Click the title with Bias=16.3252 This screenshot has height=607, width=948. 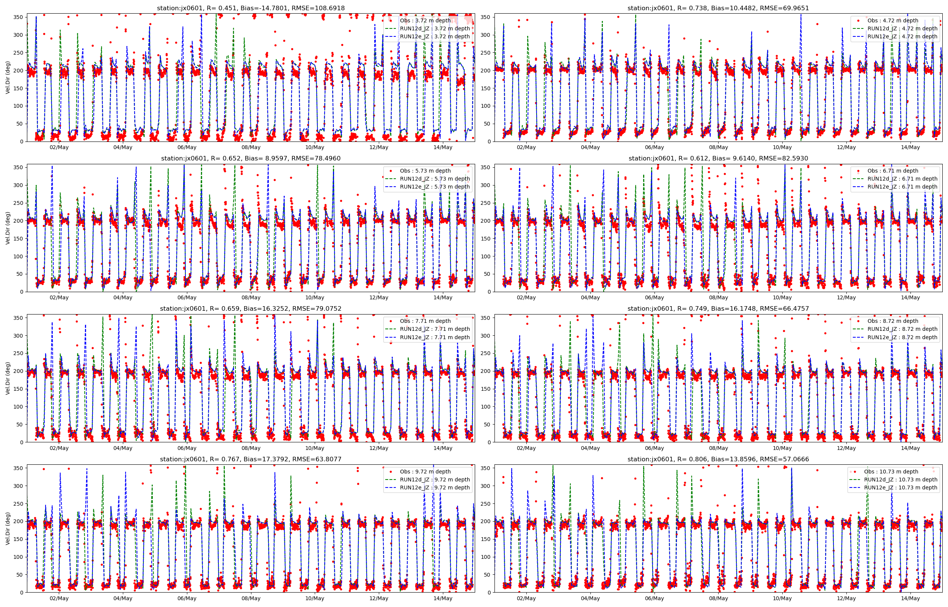pos(251,309)
